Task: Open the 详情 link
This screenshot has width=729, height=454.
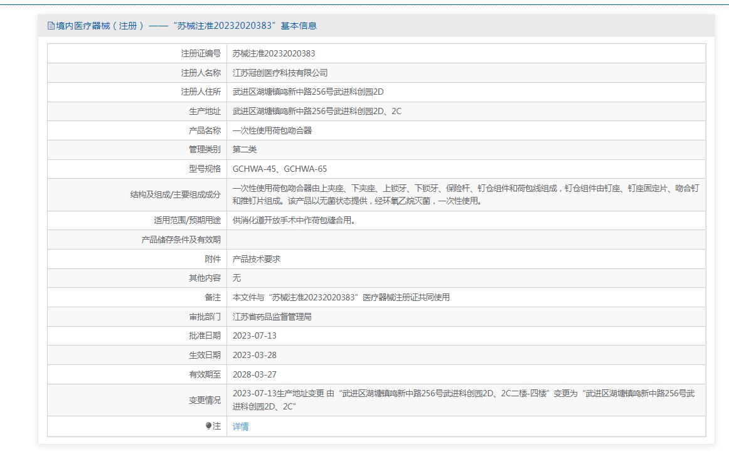Action: click(x=240, y=426)
